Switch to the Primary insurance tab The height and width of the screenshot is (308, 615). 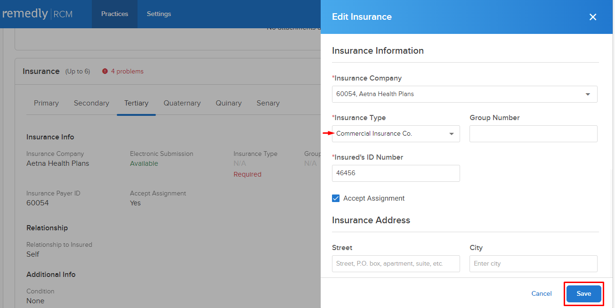[x=46, y=103]
